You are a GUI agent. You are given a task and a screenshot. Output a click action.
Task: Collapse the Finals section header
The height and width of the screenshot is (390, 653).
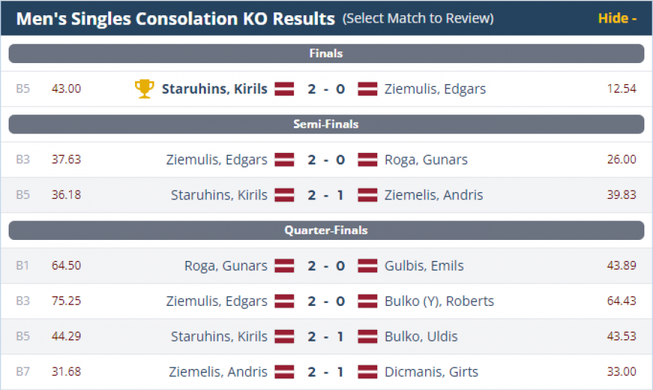(326, 54)
